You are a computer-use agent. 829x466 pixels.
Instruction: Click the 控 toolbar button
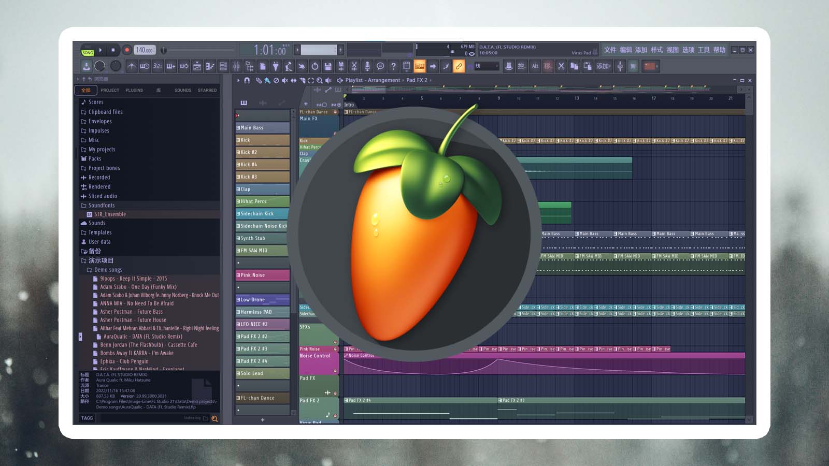[522, 66]
